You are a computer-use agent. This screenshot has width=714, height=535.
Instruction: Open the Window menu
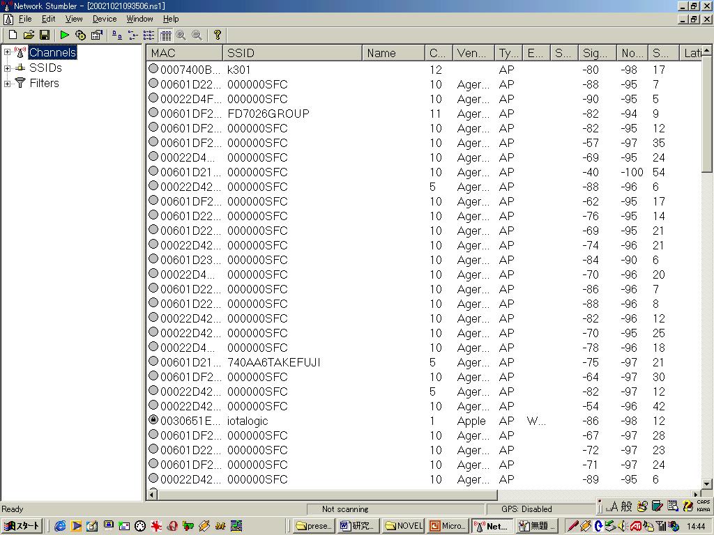[x=139, y=19]
